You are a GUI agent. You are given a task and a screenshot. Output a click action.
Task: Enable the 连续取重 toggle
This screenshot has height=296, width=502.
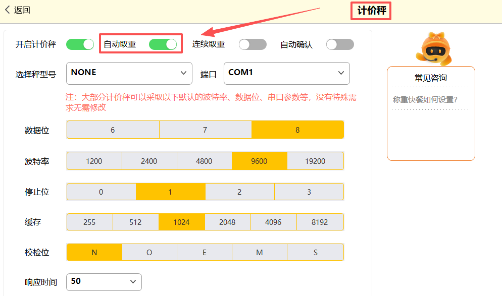tap(253, 44)
